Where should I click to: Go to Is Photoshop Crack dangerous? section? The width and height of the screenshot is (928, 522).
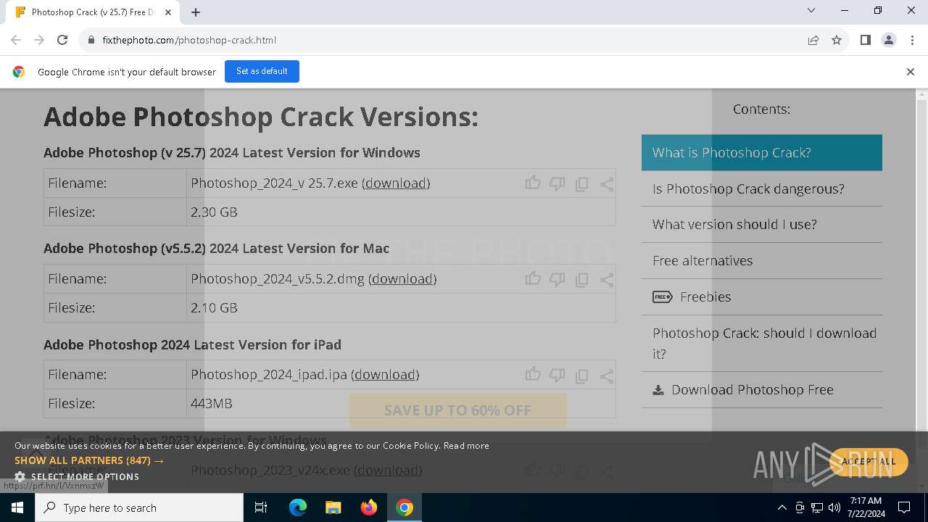[762, 188]
